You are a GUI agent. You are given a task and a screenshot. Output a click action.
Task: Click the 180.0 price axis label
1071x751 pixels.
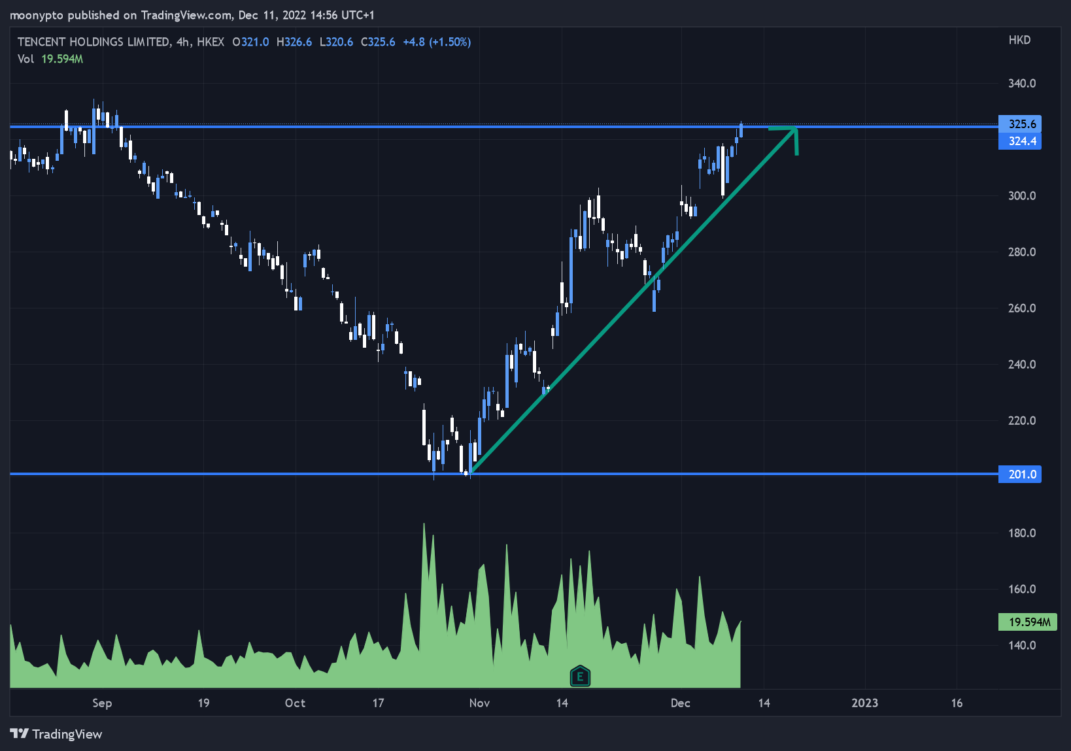tap(1022, 533)
